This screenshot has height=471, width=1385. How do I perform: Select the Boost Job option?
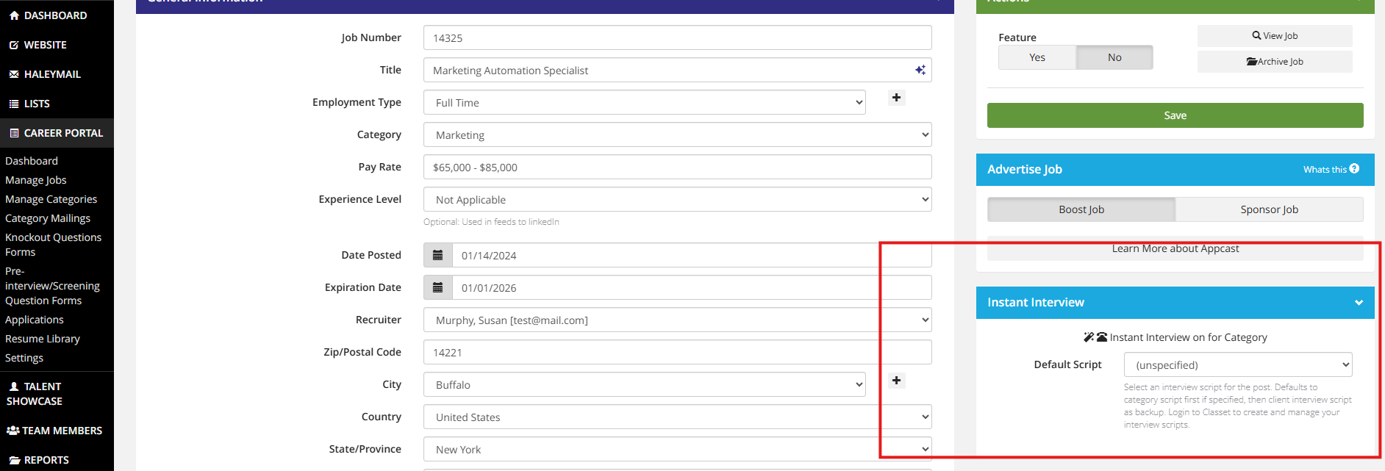[1081, 209]
